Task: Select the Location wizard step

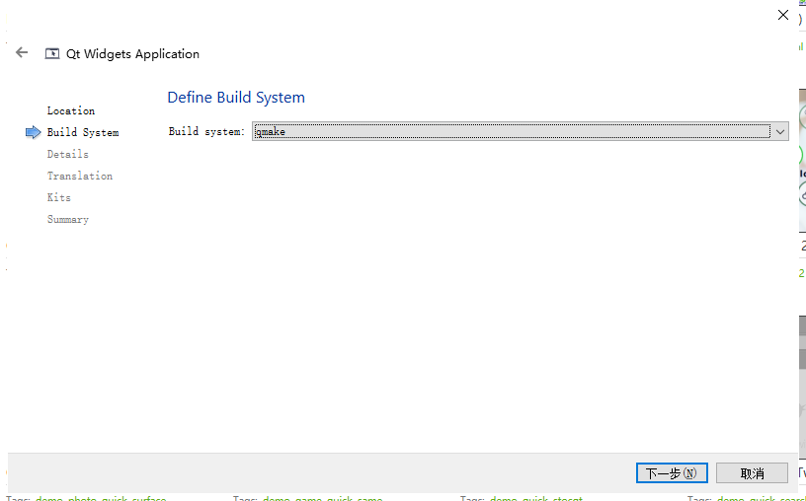Action: [71, 110]
